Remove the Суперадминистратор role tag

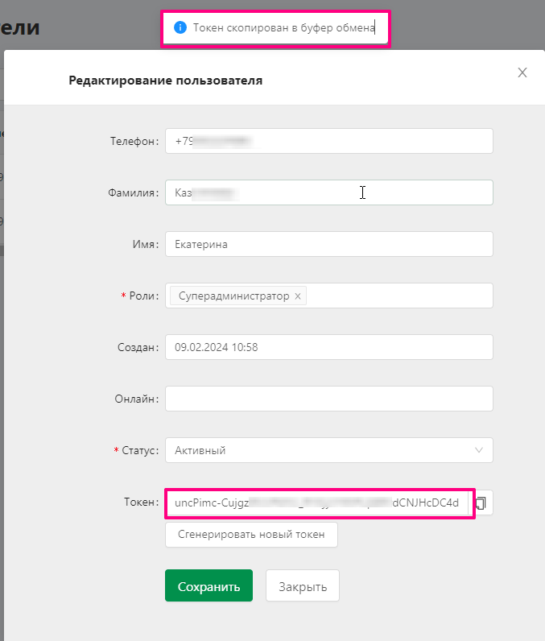(298, 296)
